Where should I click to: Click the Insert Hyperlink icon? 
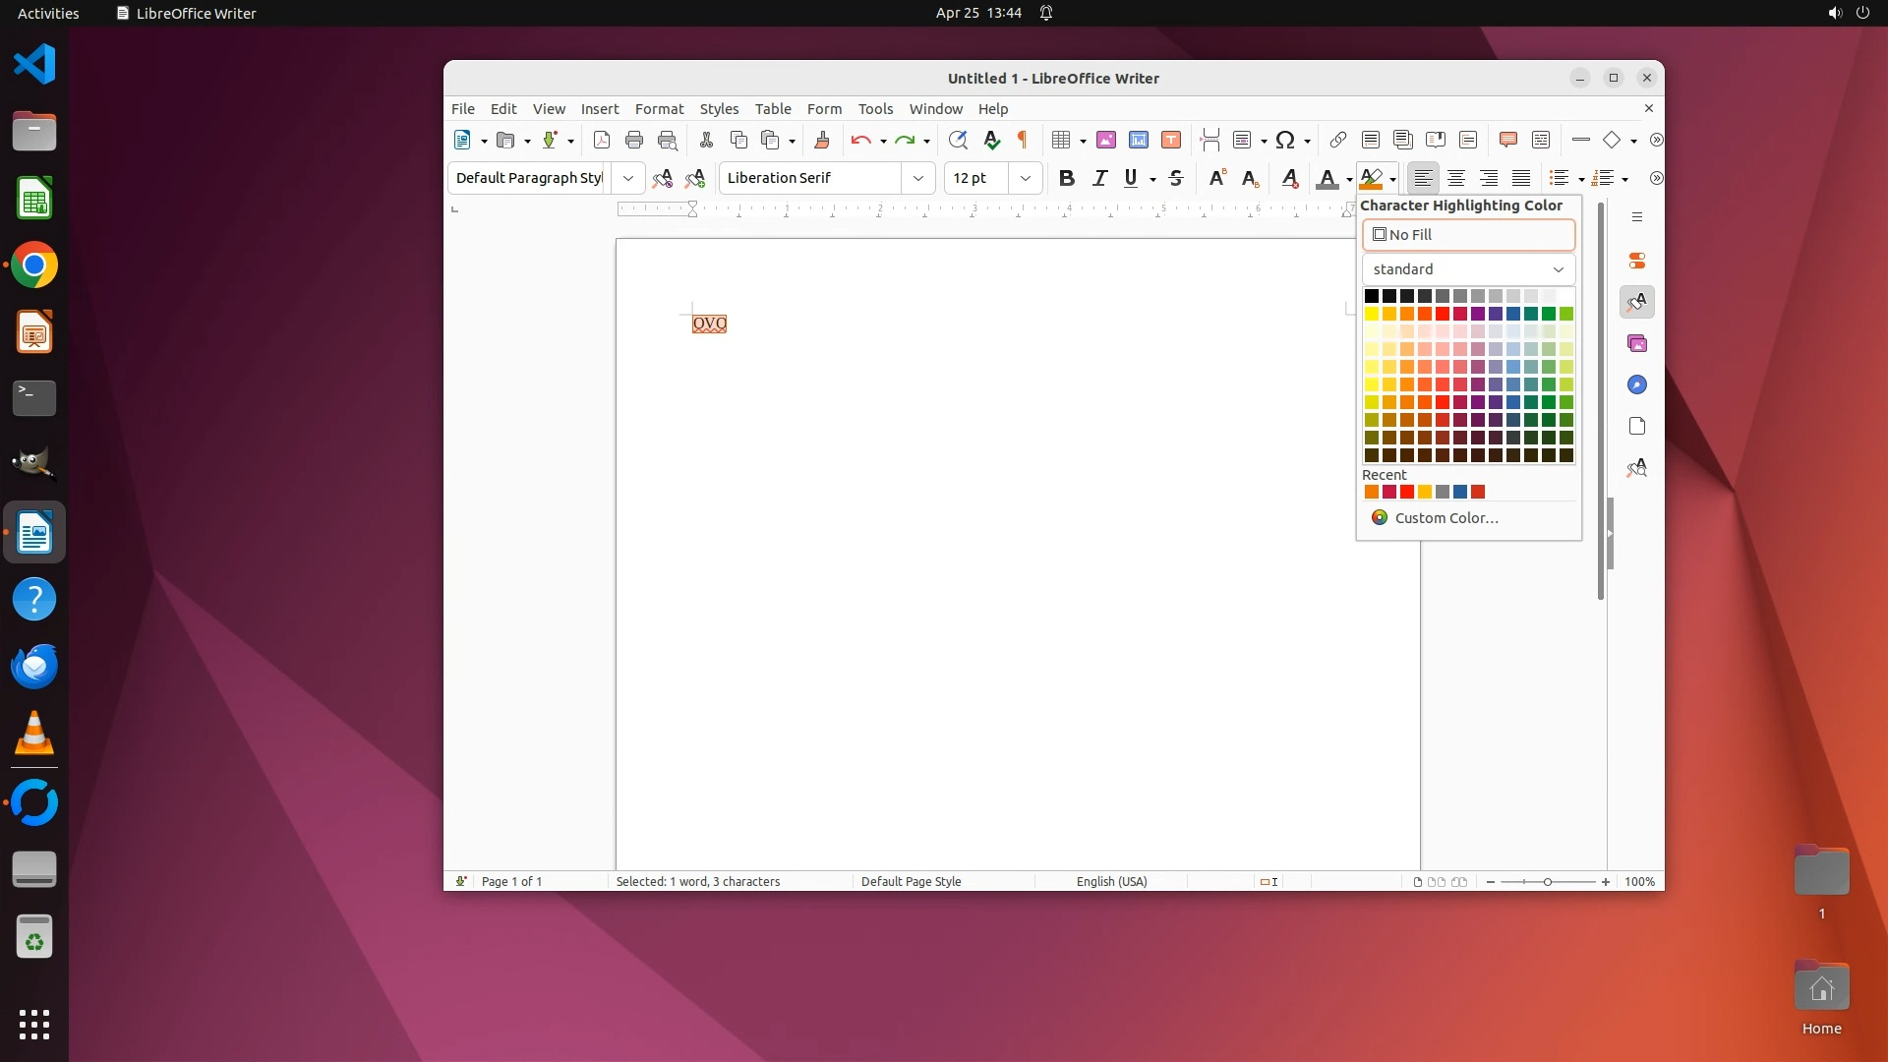coord(1337,140)
